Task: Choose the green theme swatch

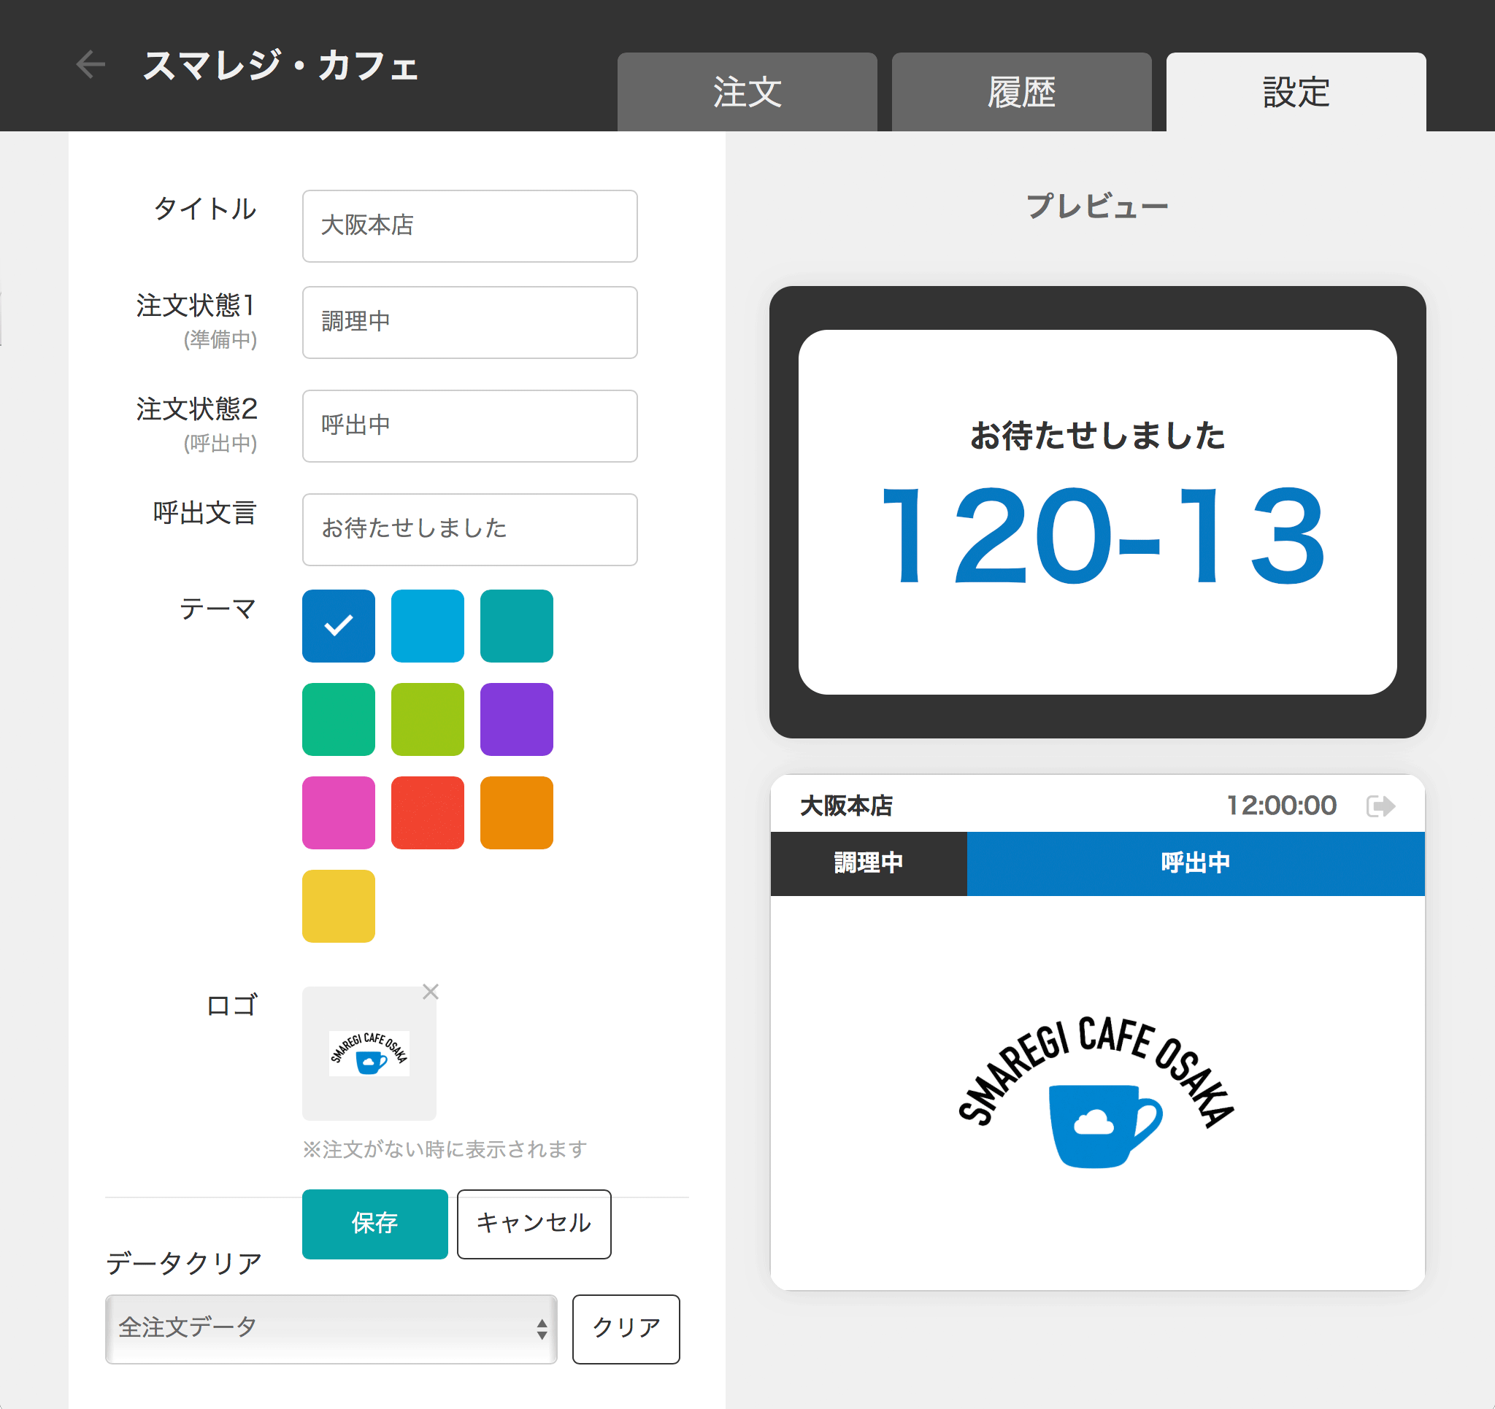Action: [339, 719]
